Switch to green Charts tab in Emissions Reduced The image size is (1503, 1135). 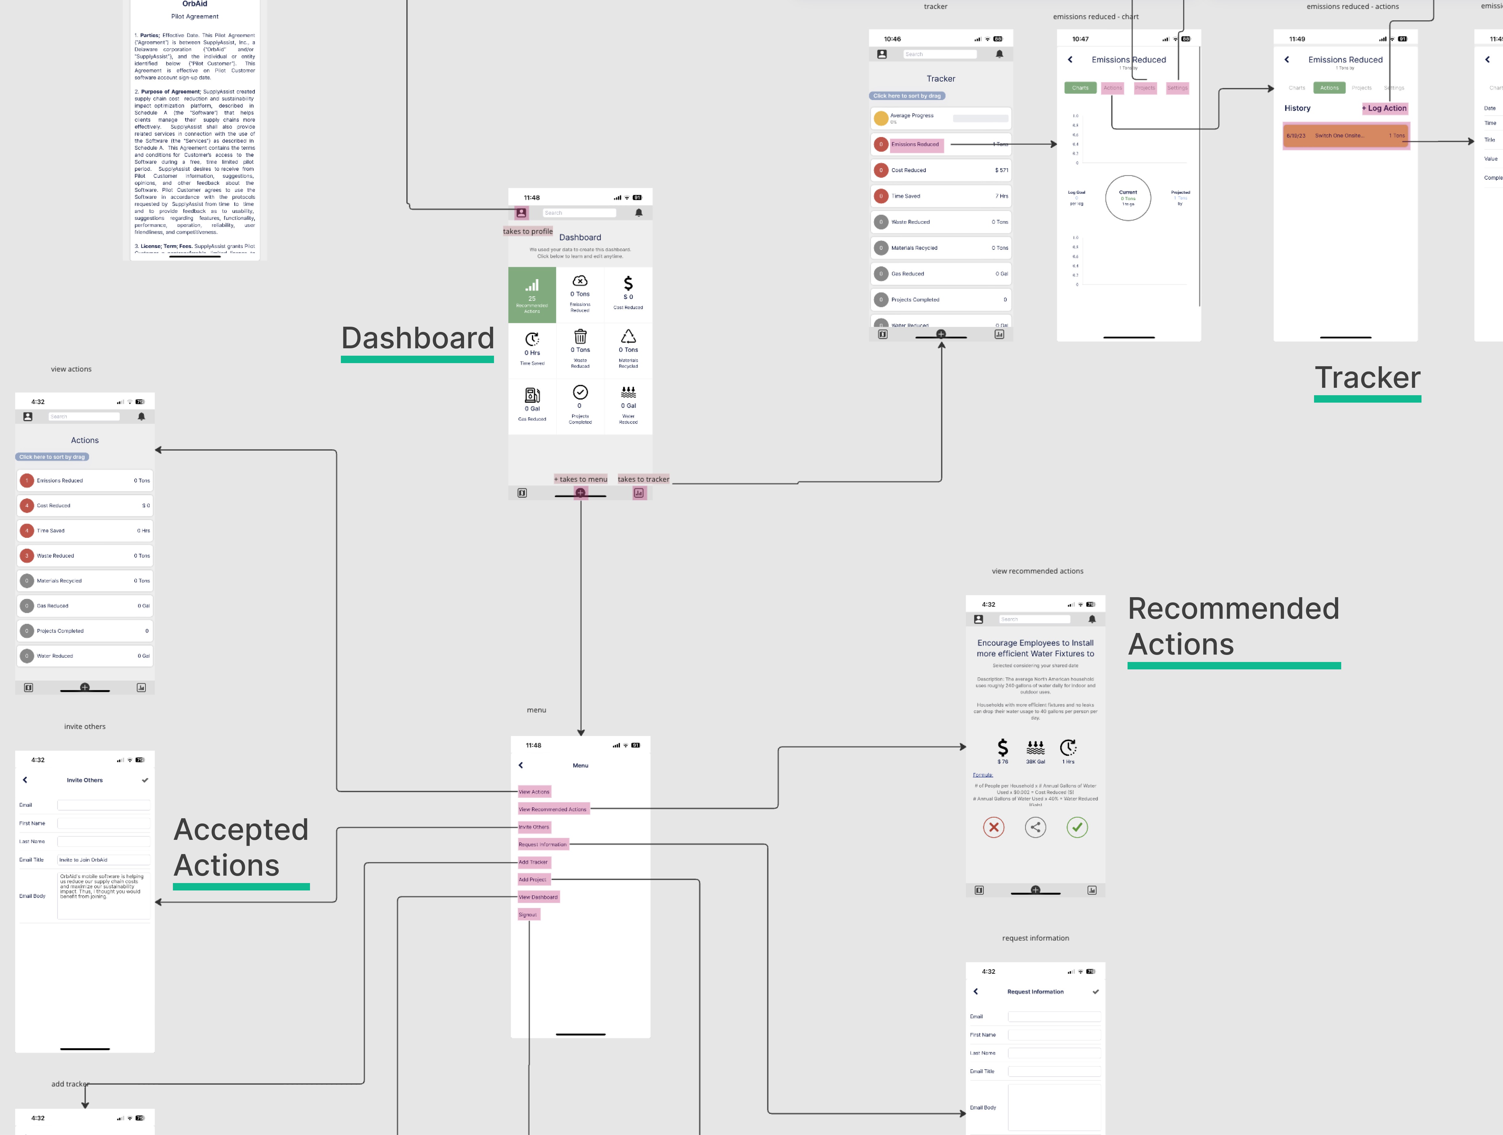(1080, 88)
